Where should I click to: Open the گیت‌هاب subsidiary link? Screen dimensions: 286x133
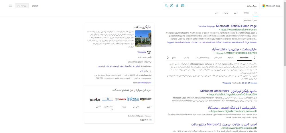pos(116,66)
